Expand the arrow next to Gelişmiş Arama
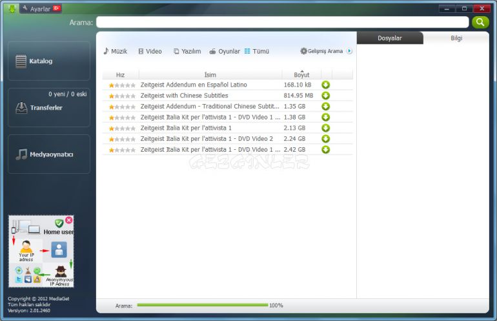Viewport: 497px width, 321px height. tap(349, 51)
